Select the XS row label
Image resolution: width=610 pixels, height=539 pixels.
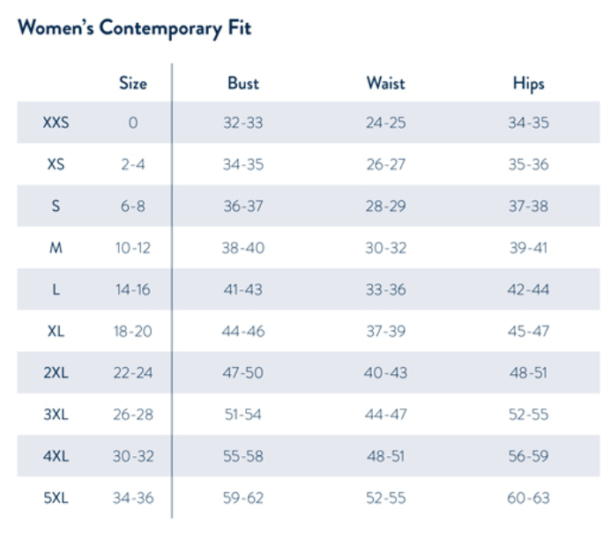(56, 164)
